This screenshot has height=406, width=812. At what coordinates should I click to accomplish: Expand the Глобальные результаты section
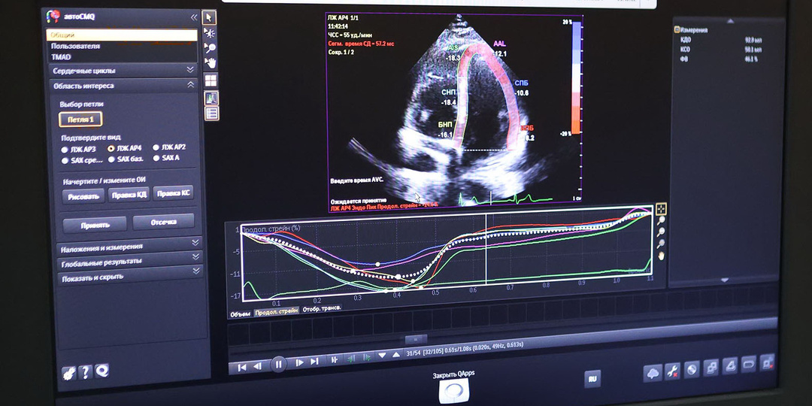pos(129,262)
